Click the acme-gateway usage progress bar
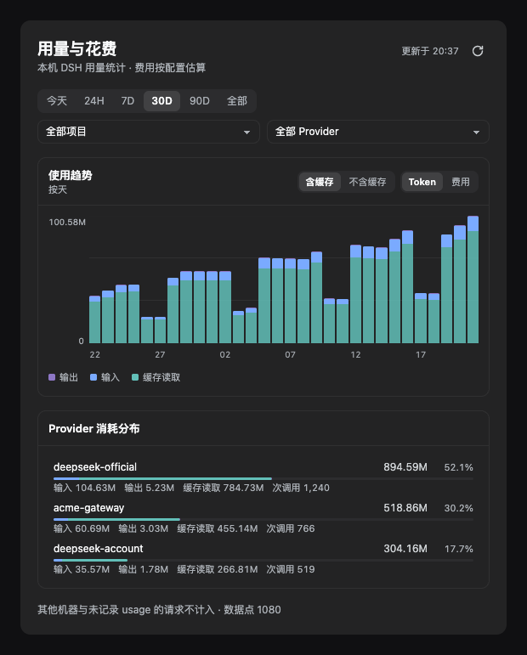The height and width of the screenshot is (655, 527). (263, 519)
